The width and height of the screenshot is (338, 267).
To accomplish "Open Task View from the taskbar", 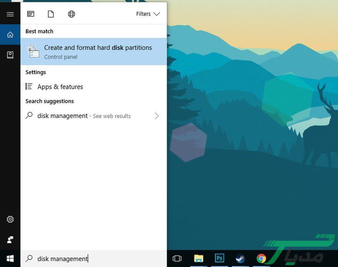I will pos(177,259).
